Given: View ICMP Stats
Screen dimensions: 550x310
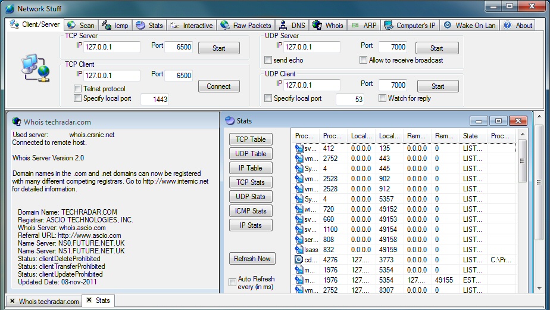Looking at the screenshot, I should (x=251, y=211).
